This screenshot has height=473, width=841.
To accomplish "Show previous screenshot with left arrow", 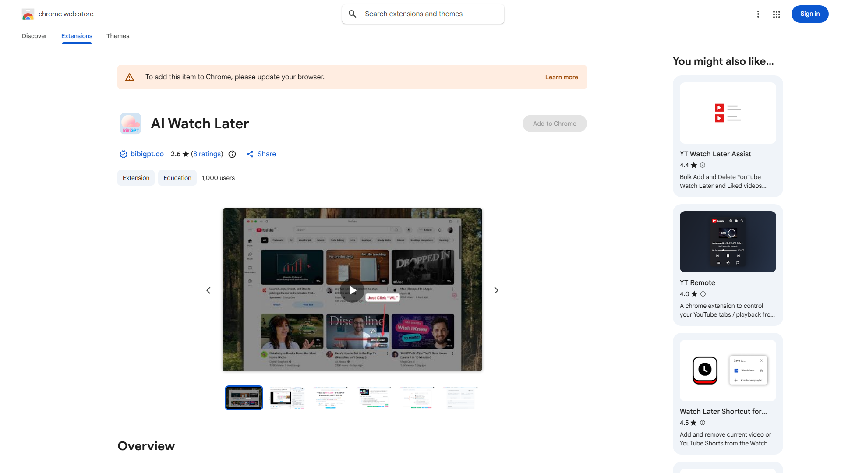I will pyautogui.click(x=208, y=290).
